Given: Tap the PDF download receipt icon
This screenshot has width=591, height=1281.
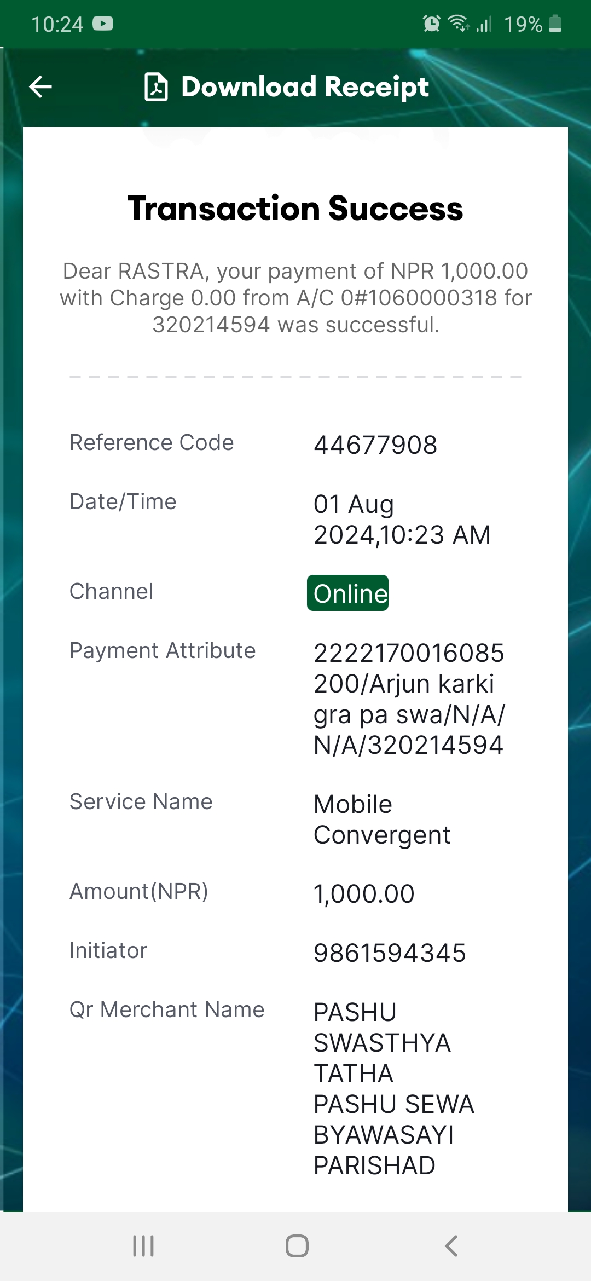Looking at the screenshot, I should [156, 87].
